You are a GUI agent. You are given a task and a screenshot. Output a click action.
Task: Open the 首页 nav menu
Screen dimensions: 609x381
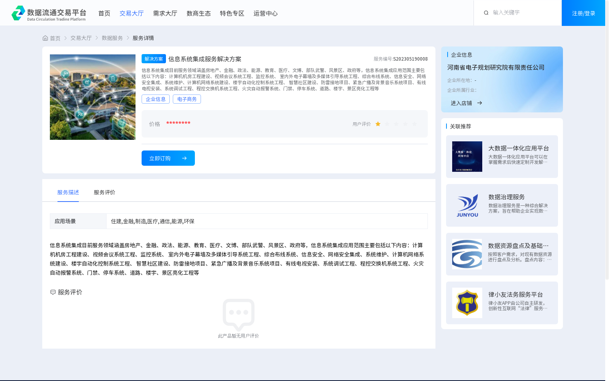click(104, 13)
